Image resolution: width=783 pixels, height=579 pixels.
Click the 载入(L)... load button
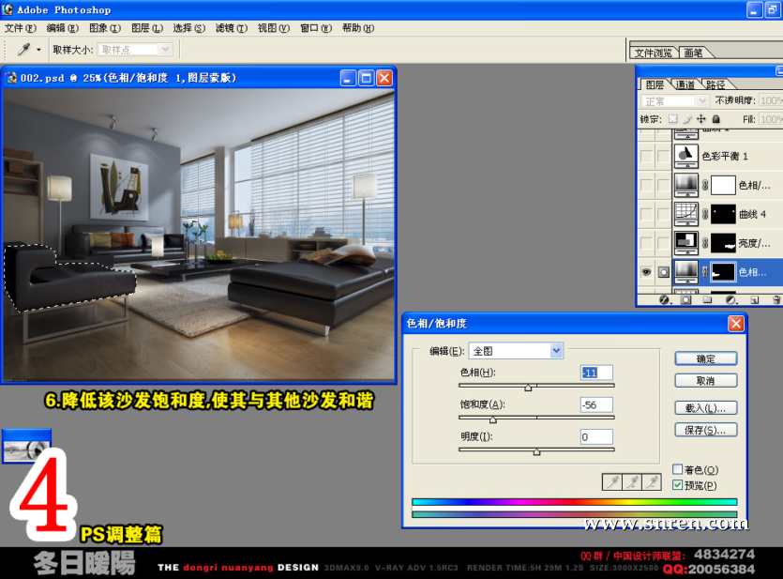705,408
